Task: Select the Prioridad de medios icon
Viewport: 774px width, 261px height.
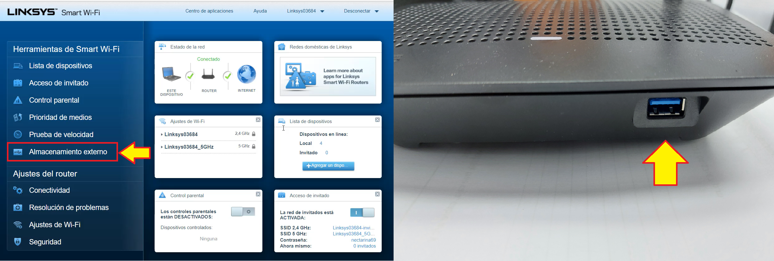Action: 18,117
